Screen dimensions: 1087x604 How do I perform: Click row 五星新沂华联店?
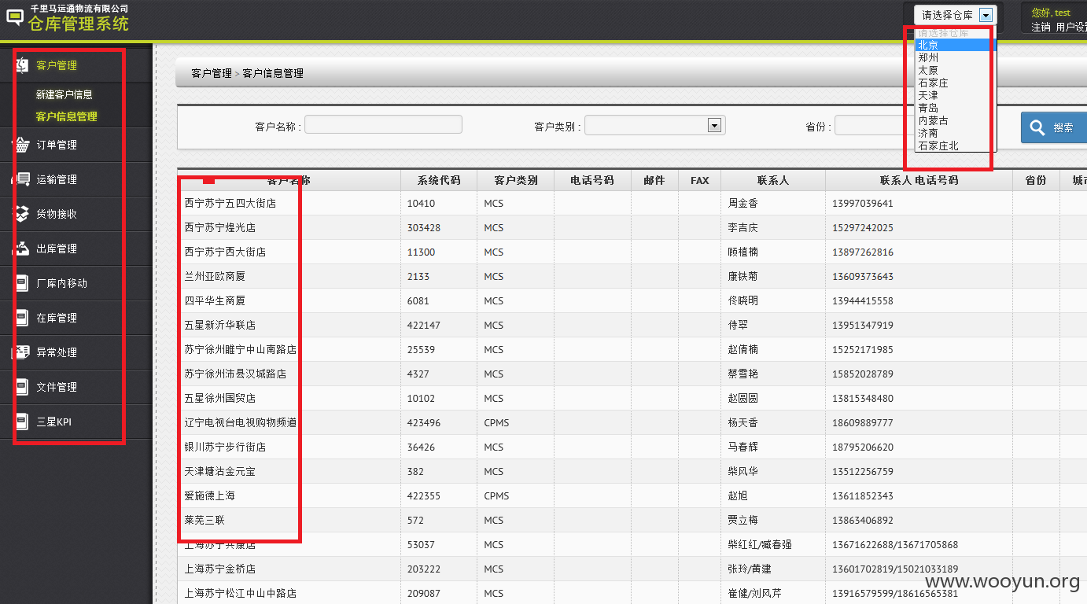tap(632, 325)
